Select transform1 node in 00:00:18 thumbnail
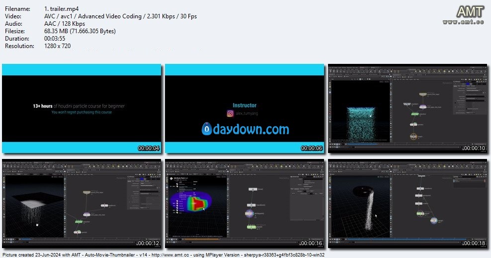 point(419,189)
